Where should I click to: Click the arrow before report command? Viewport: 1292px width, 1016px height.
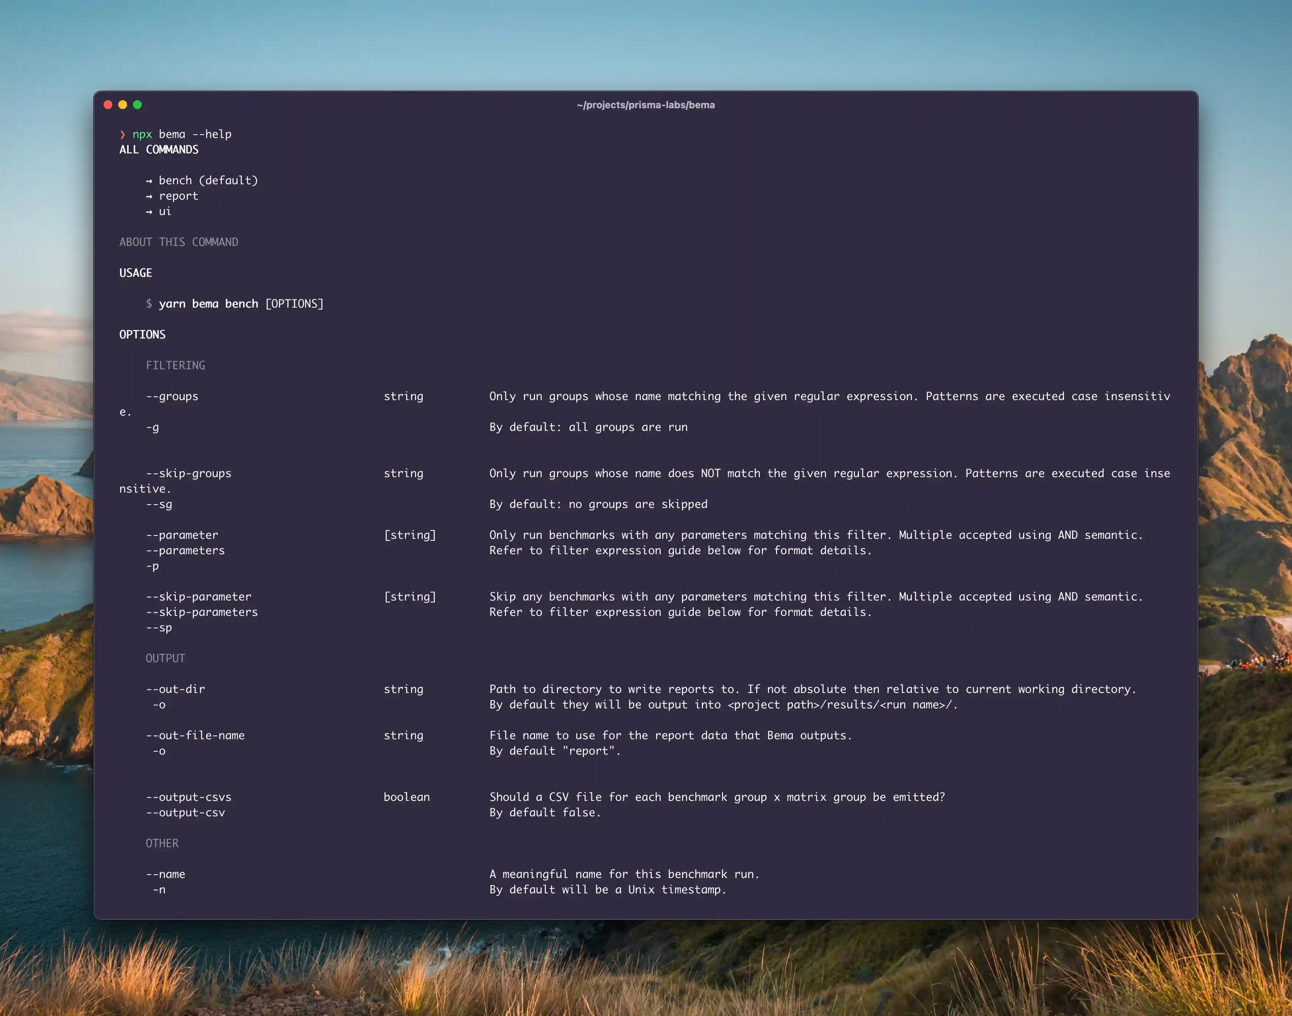click(x=149, y=196)
